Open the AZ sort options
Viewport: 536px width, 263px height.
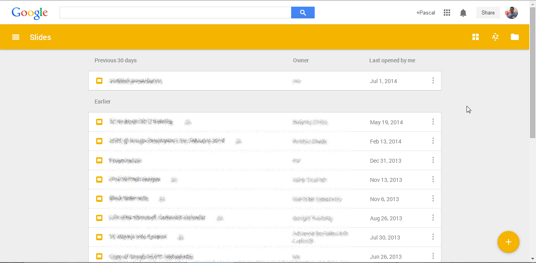(x=495, y=37)
